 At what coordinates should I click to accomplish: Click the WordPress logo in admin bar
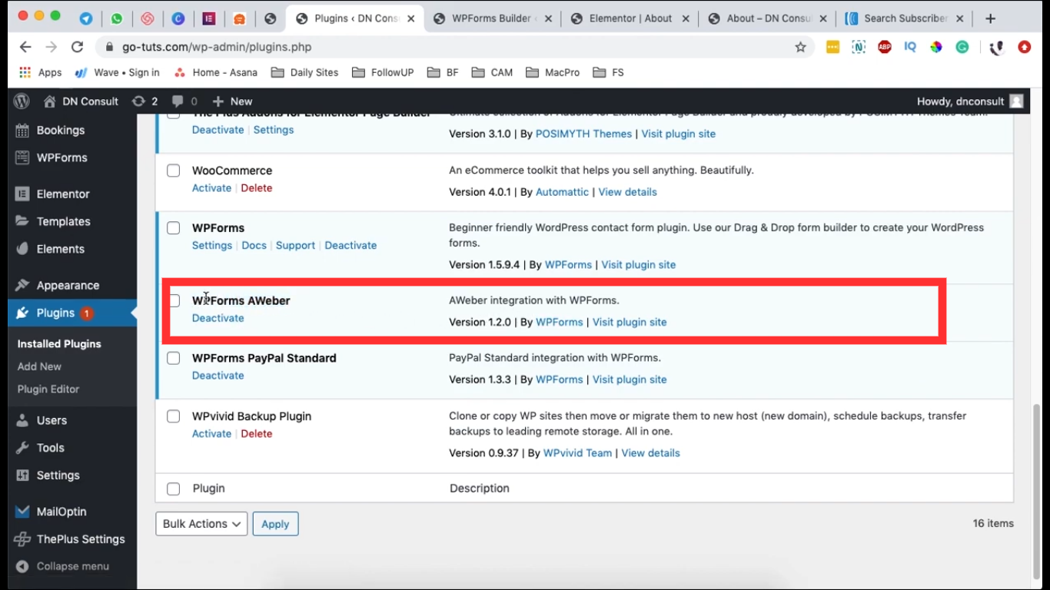pos(22,101)
